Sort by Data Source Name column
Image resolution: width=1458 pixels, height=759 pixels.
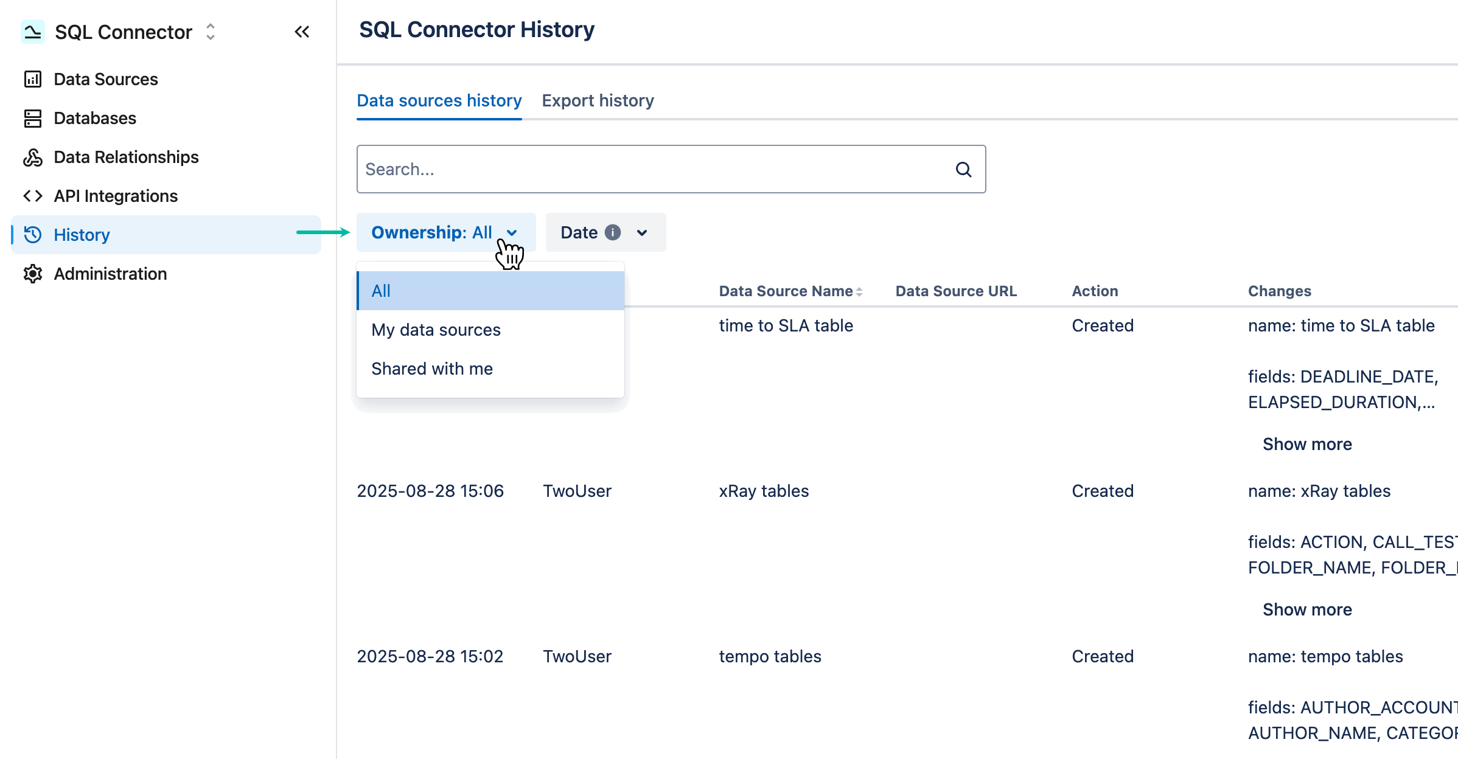859,291
